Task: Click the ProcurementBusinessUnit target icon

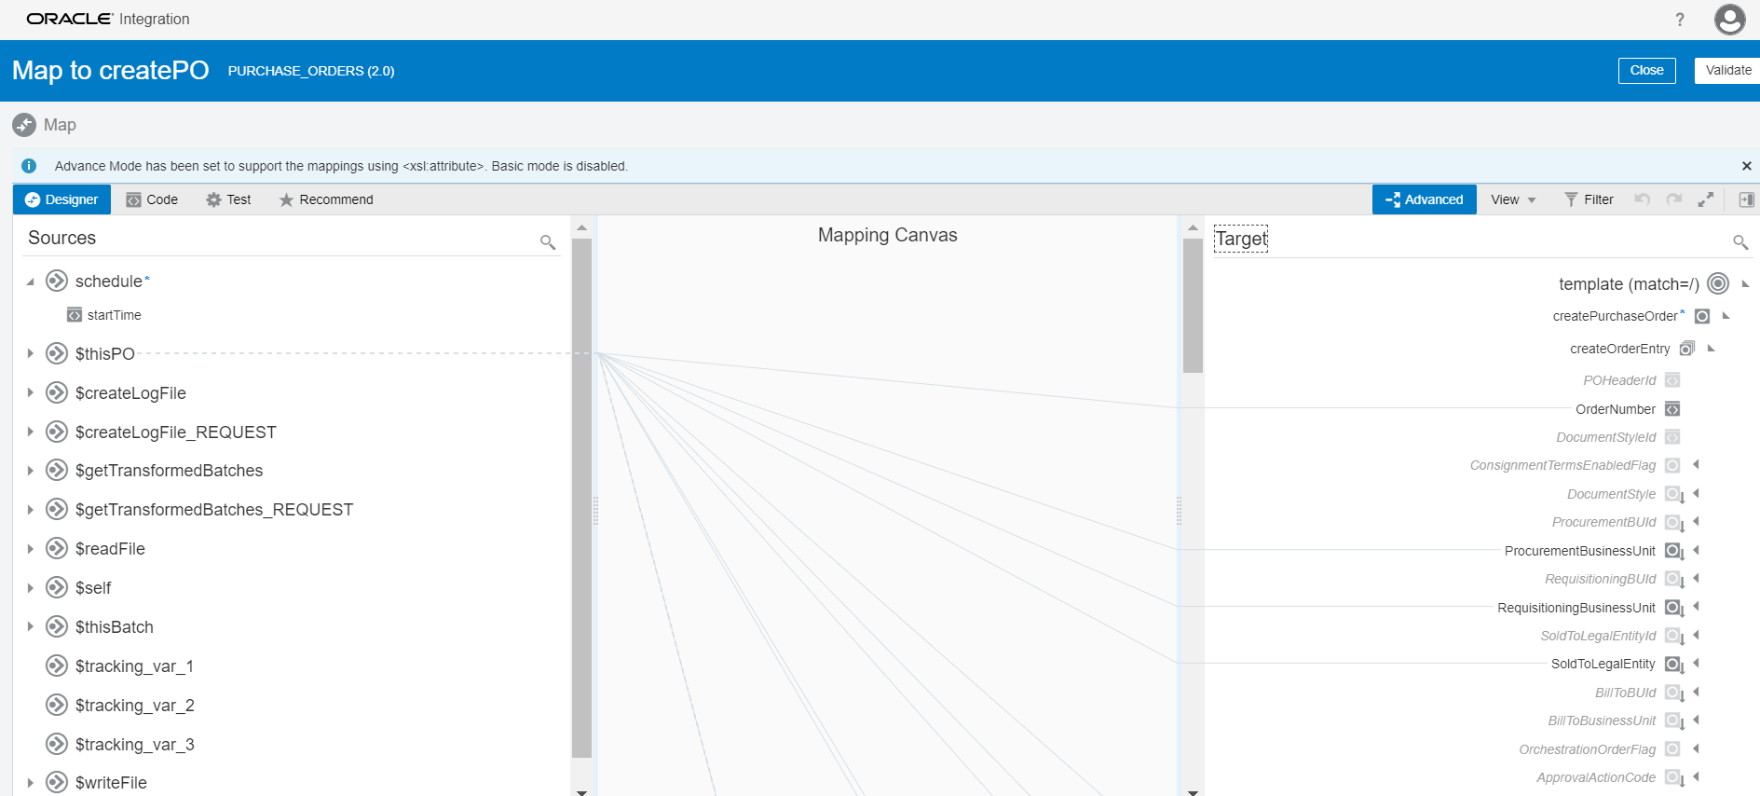Action: click(1673, 551)
